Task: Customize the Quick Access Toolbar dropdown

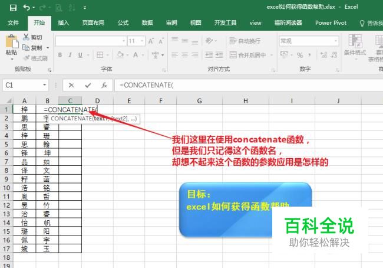Action: 85,8
